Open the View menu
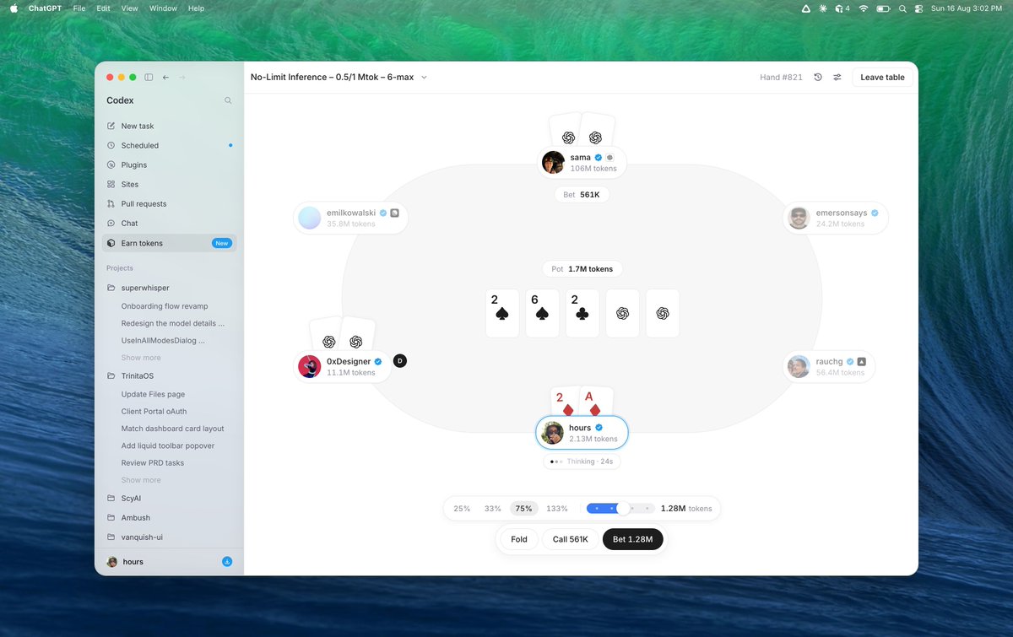The height and width of the screenshot is (637, 1013). [129, 8]
